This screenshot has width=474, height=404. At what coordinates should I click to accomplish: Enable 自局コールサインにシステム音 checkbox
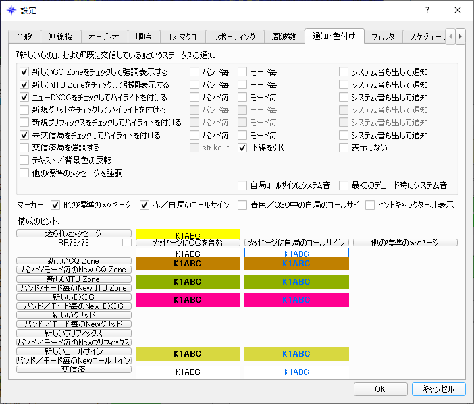[243, 185]
